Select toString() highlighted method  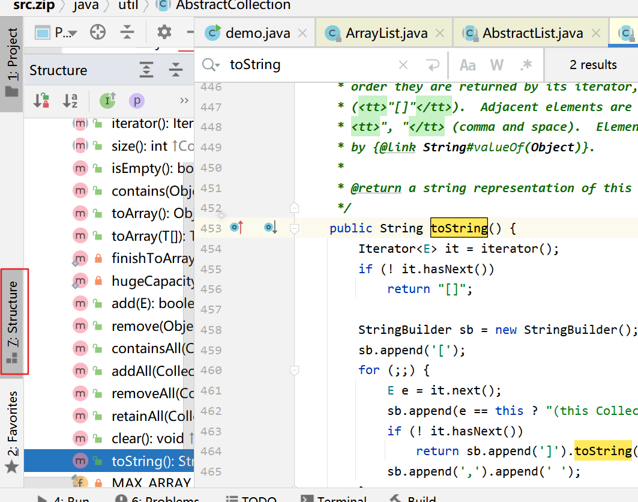click(x=109, y=461)
